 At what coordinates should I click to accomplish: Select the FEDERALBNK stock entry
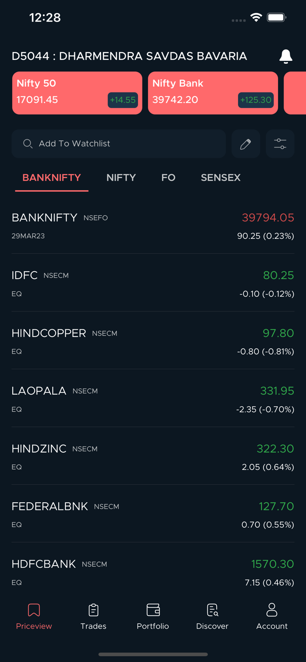click(x=153, y=514)
